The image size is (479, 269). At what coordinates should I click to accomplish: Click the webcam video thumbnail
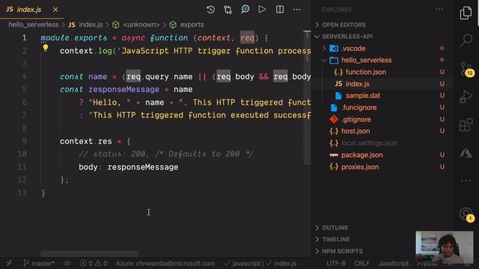coord(444,247)
